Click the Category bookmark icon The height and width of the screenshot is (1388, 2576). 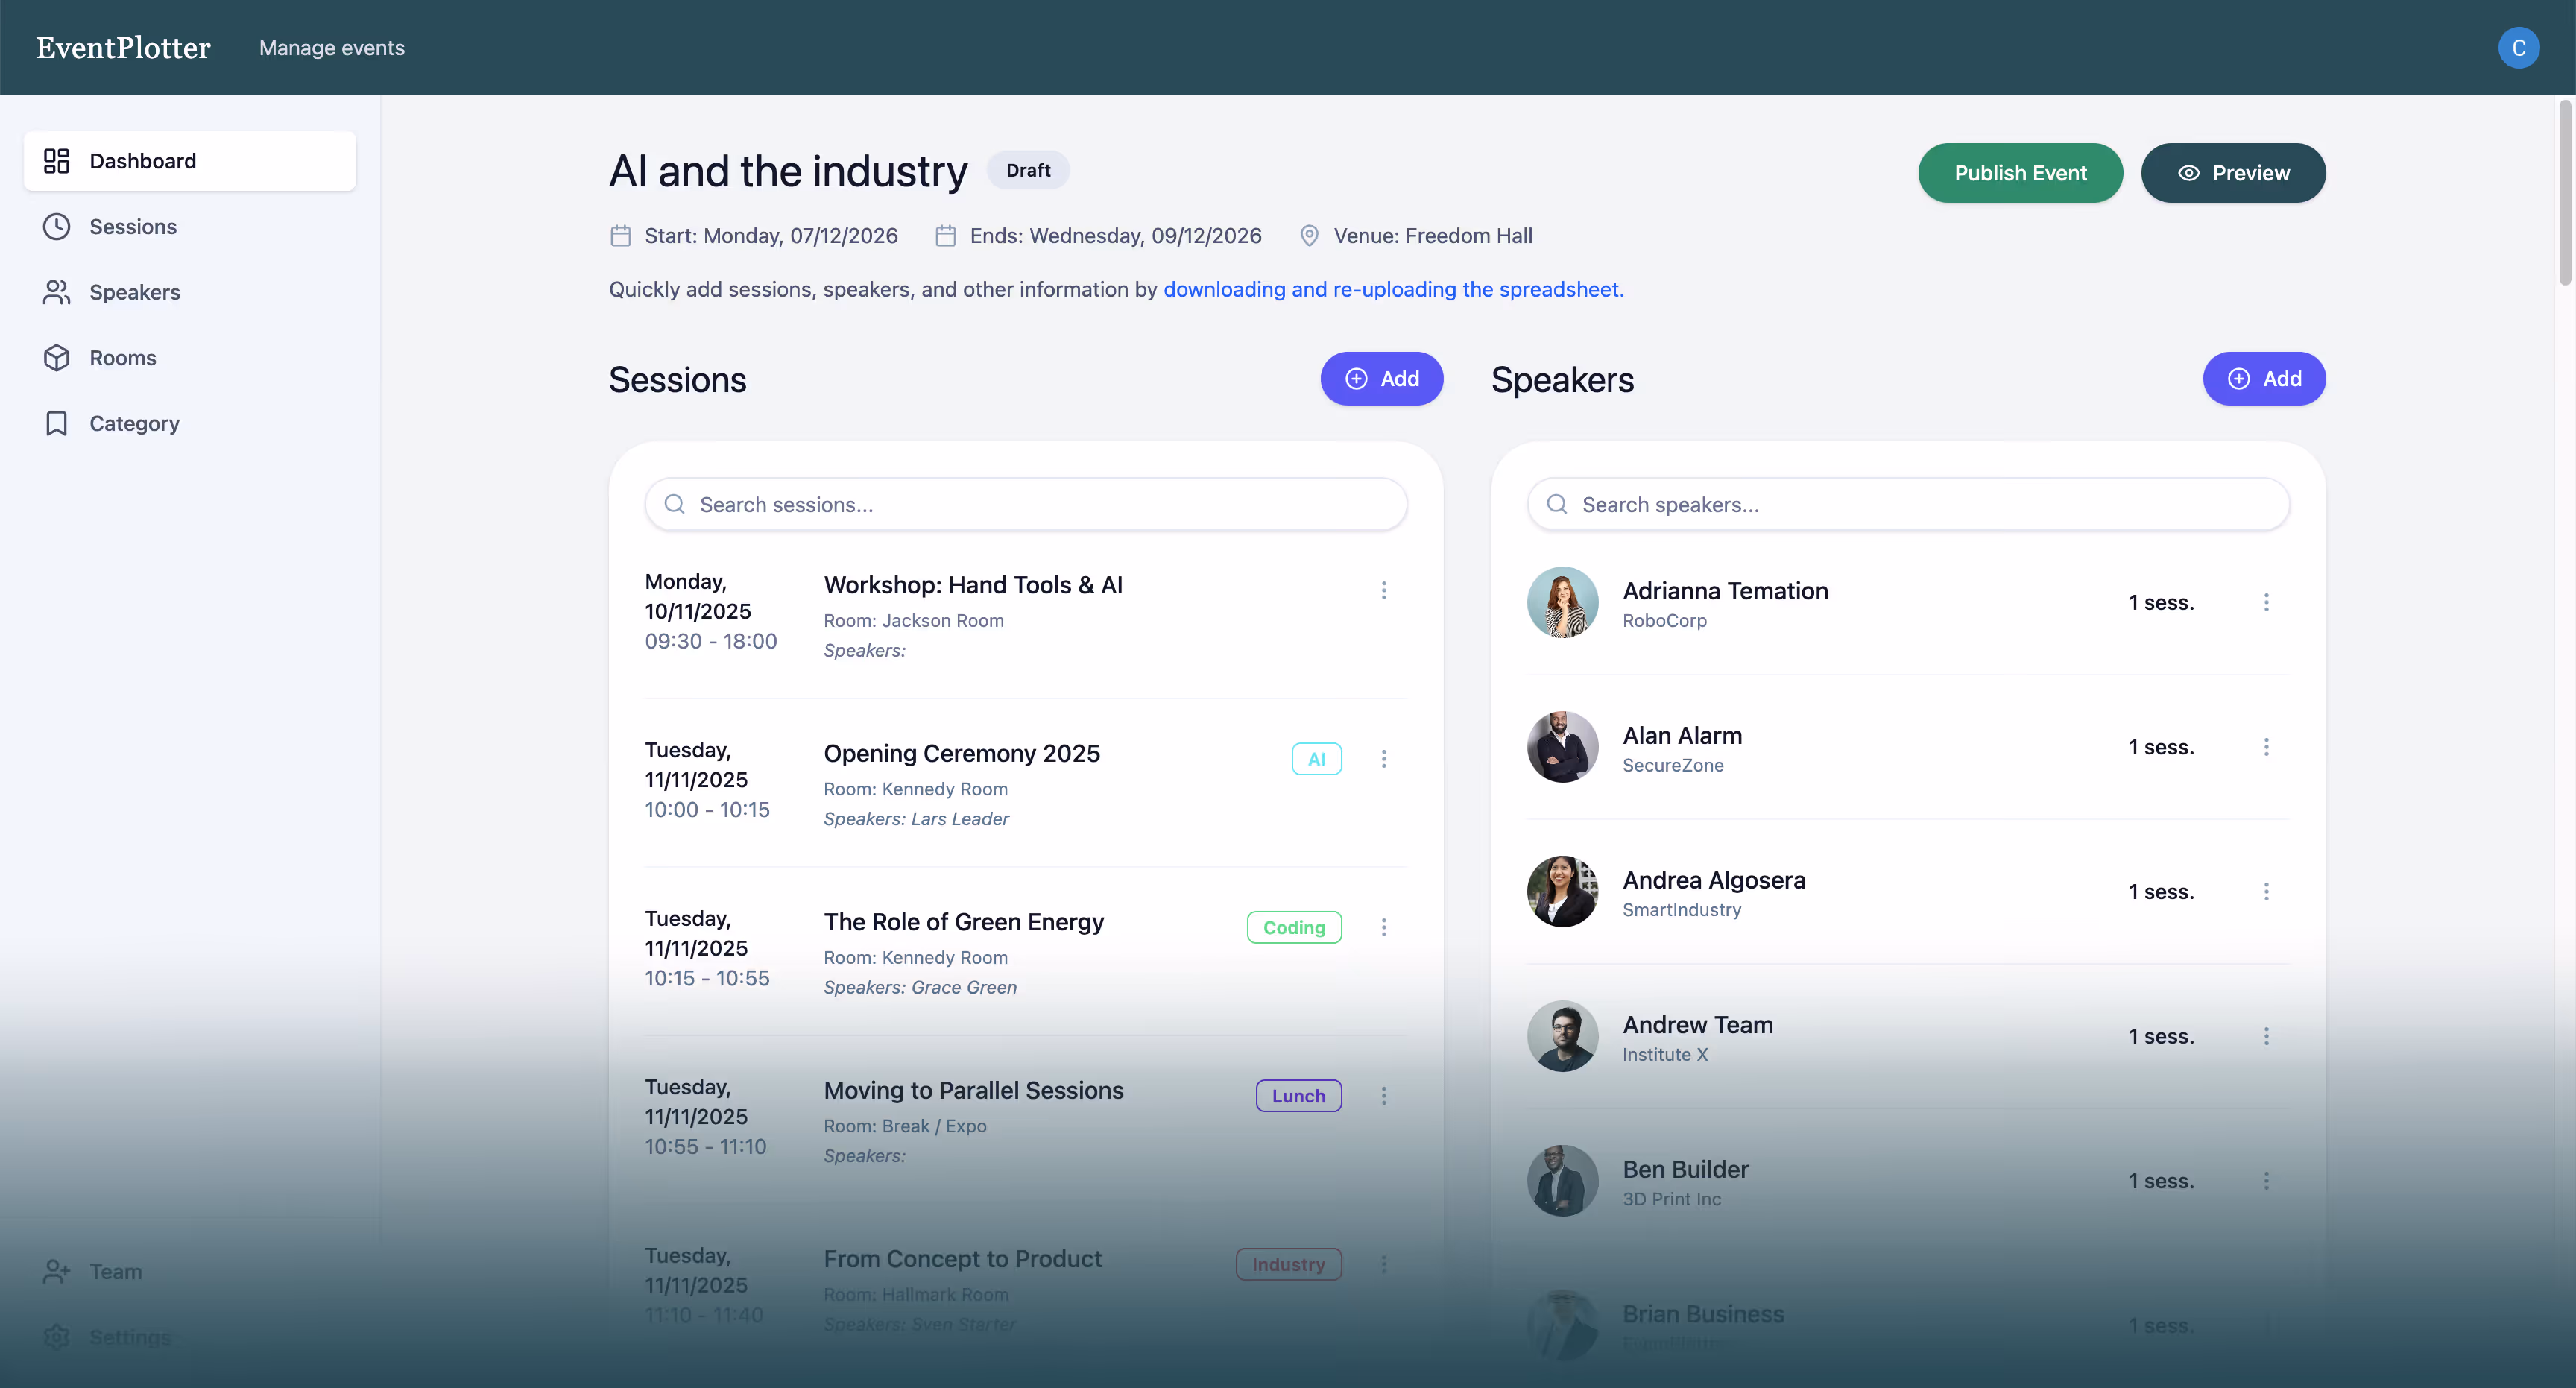pyautogui.click(x=56, y=423)
